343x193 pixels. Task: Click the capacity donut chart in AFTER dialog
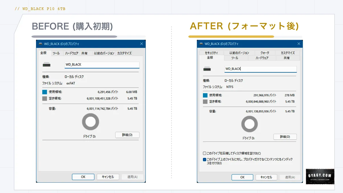pyautogui.click(x=250, y=124)
